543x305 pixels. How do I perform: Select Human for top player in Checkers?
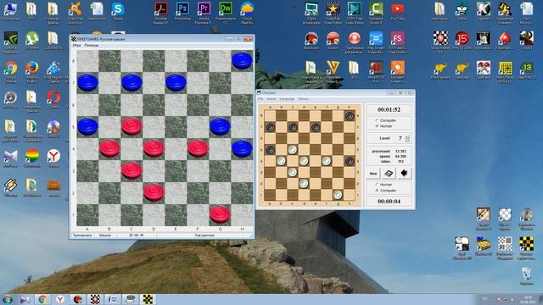[x=384, y=126]
